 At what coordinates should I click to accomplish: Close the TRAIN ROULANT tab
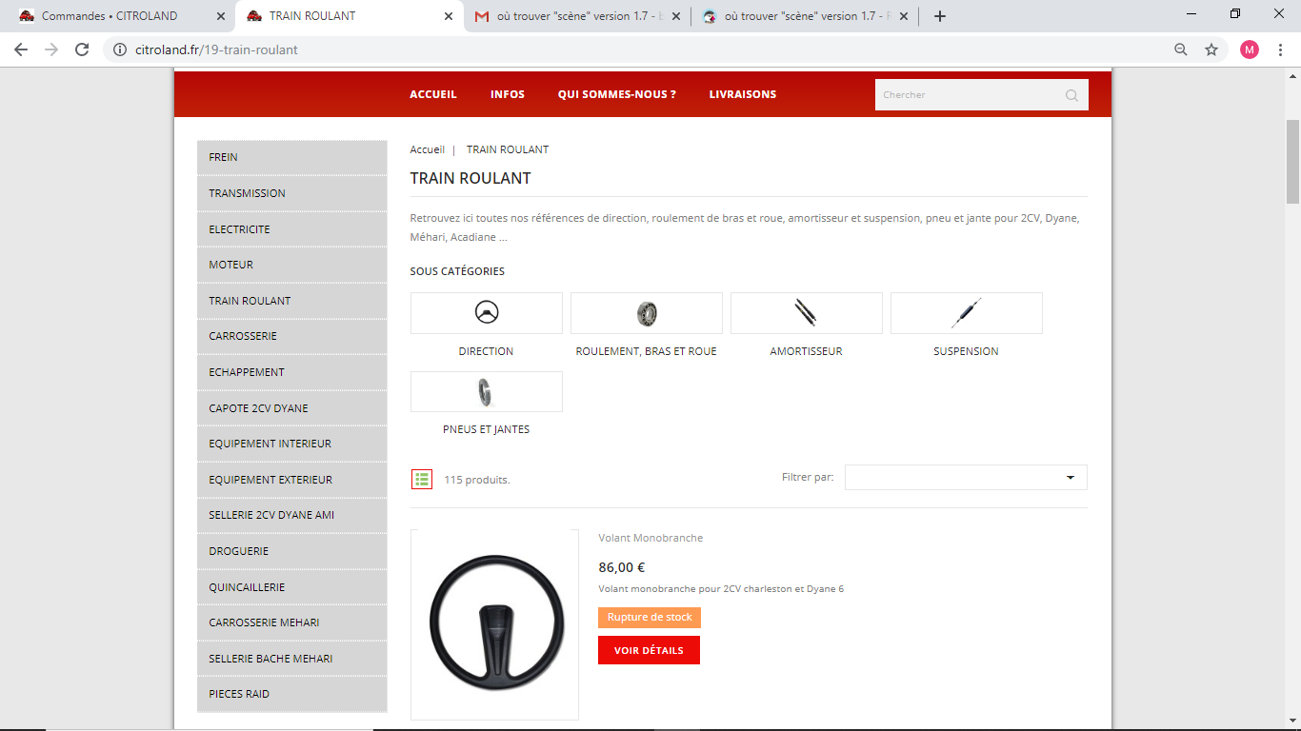click(x=449, y=16)
